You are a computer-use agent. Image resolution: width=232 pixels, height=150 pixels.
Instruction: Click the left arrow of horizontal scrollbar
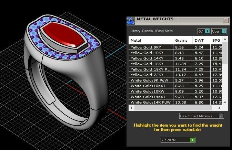click(x=131, y=108)
